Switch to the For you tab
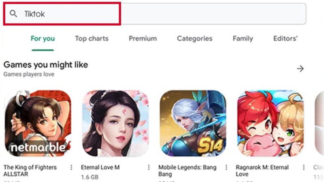 pyautogui.click(x=43, y=39)
